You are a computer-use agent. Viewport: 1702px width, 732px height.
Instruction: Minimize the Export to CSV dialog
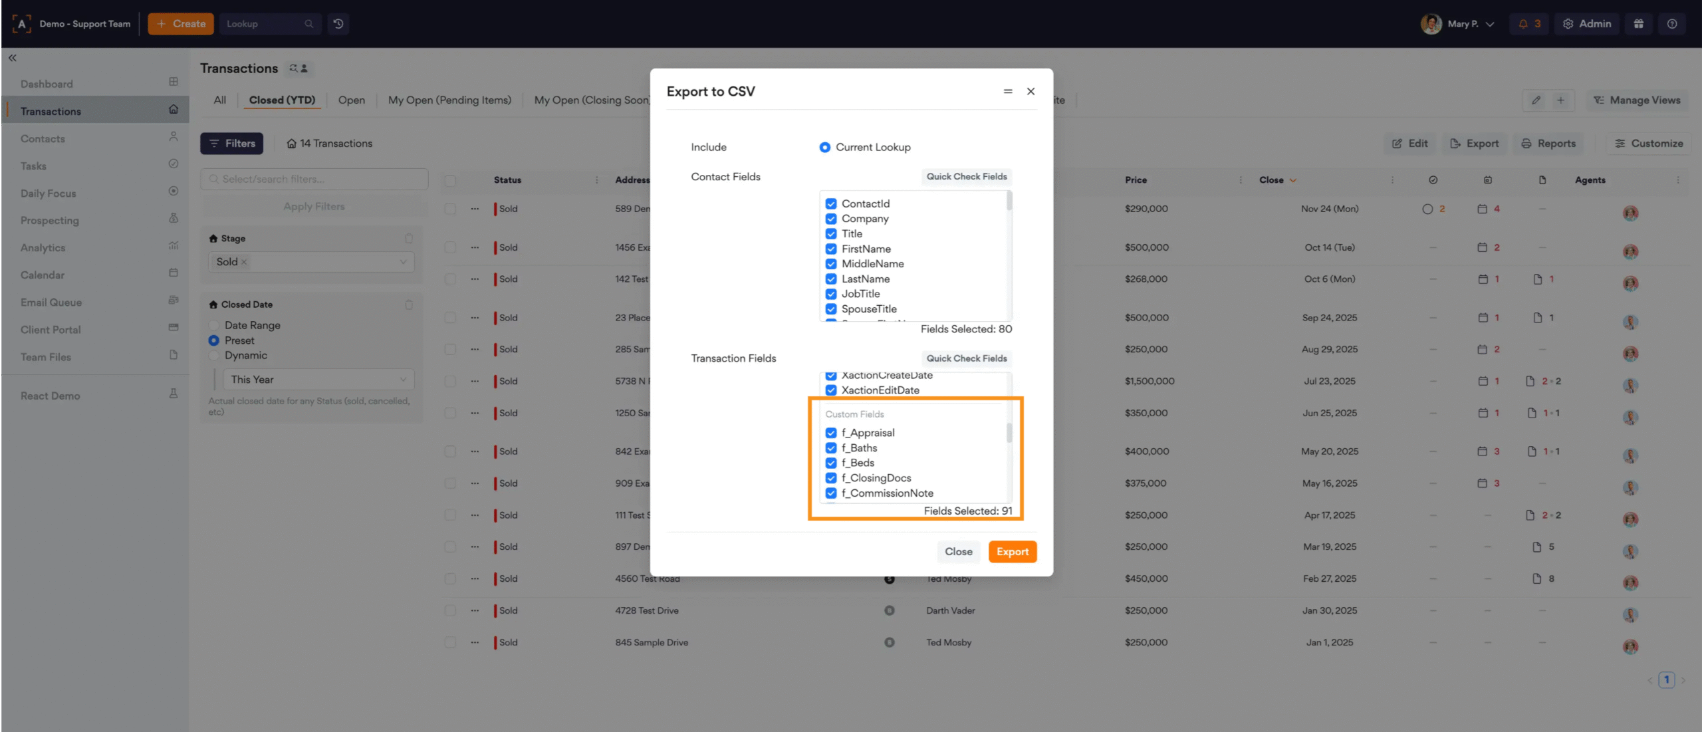click(x=1008, y=92)
